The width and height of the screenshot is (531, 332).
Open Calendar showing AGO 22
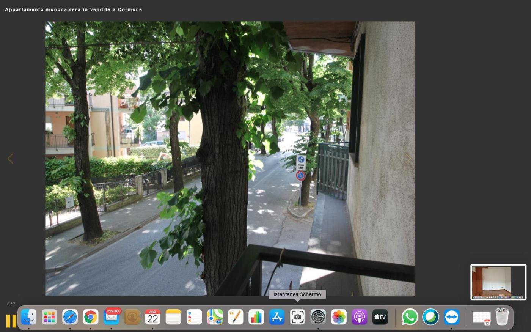click(x=152, y=317)
